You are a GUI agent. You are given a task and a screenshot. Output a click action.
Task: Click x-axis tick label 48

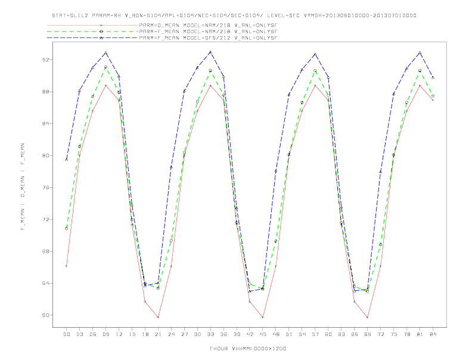pyautogui.click(x=276, y=334)
